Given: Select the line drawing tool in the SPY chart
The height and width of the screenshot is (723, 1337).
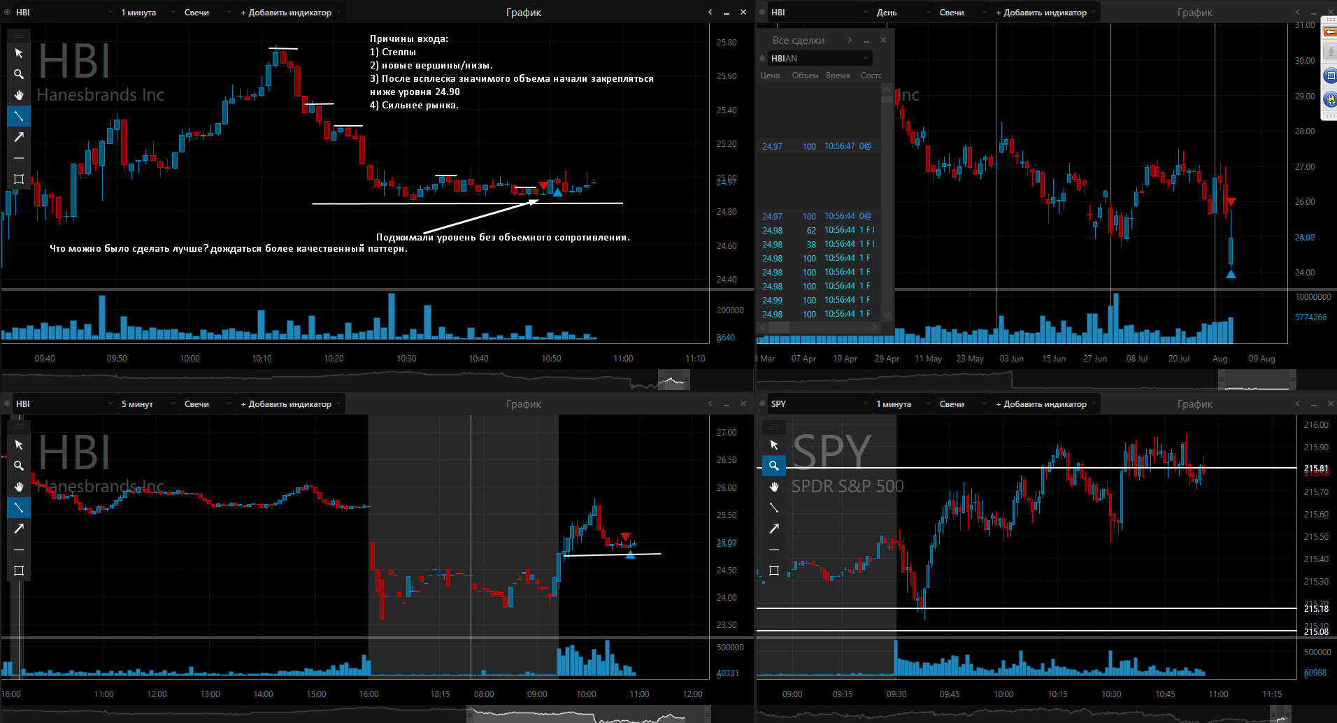Looking at the screenshot, I should click(x=774, y=508).
